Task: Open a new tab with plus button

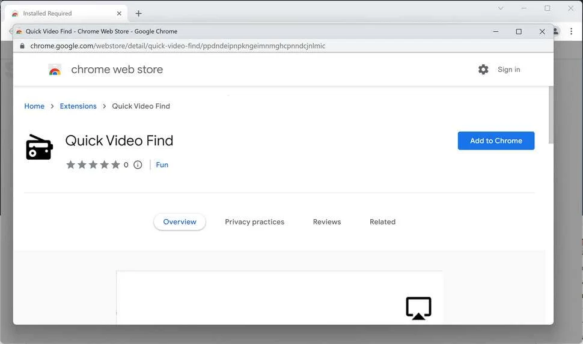Action: (138, 13)
